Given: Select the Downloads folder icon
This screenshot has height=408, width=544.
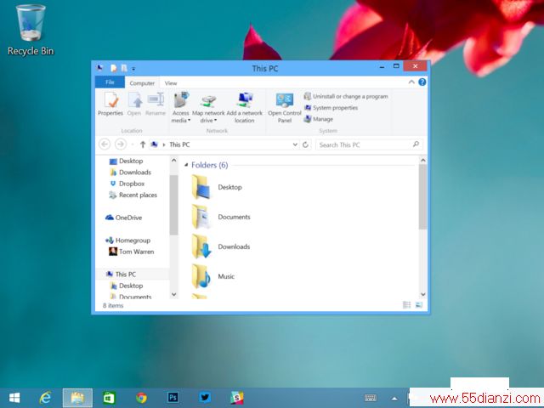Looking at the screenshot, I should (201, 246).
